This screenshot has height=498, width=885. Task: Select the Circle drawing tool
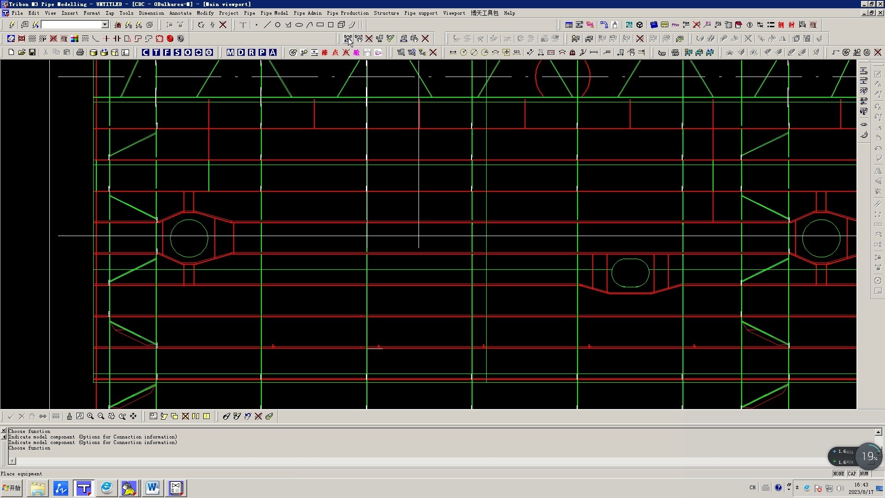click(278, 25)
